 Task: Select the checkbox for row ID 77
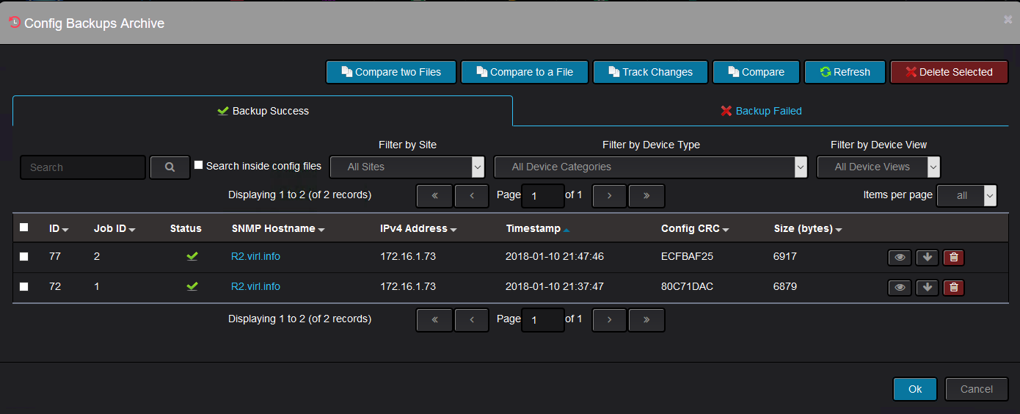[x=24, y=256]
